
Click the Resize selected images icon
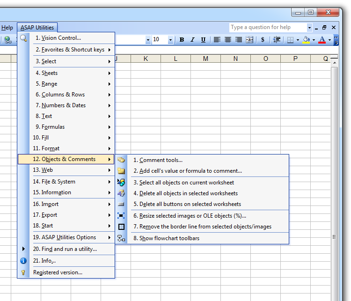pyautogui.click(x=121, y=216)
